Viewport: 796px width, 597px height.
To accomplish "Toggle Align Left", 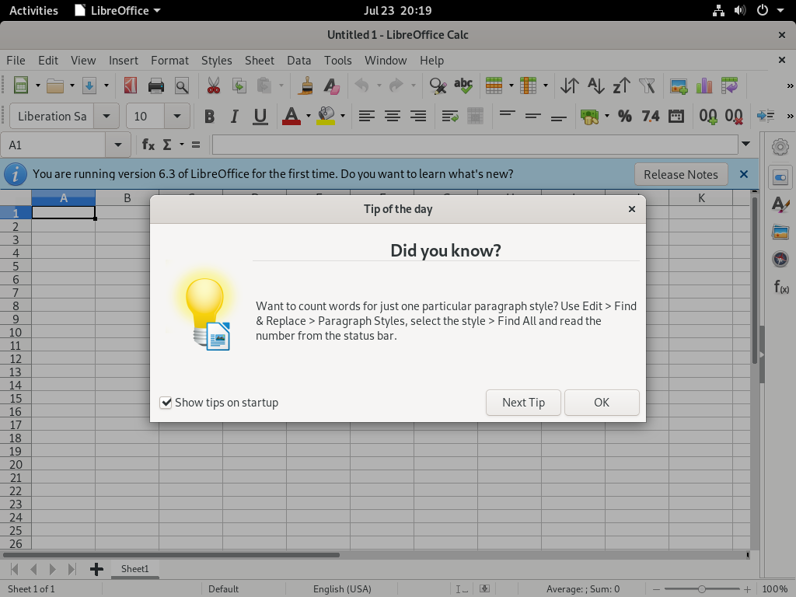I will click(x=367, y=117).
